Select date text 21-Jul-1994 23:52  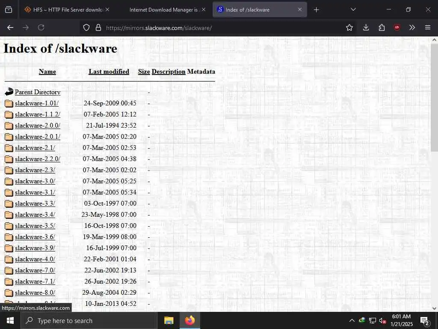coord(111,126)
